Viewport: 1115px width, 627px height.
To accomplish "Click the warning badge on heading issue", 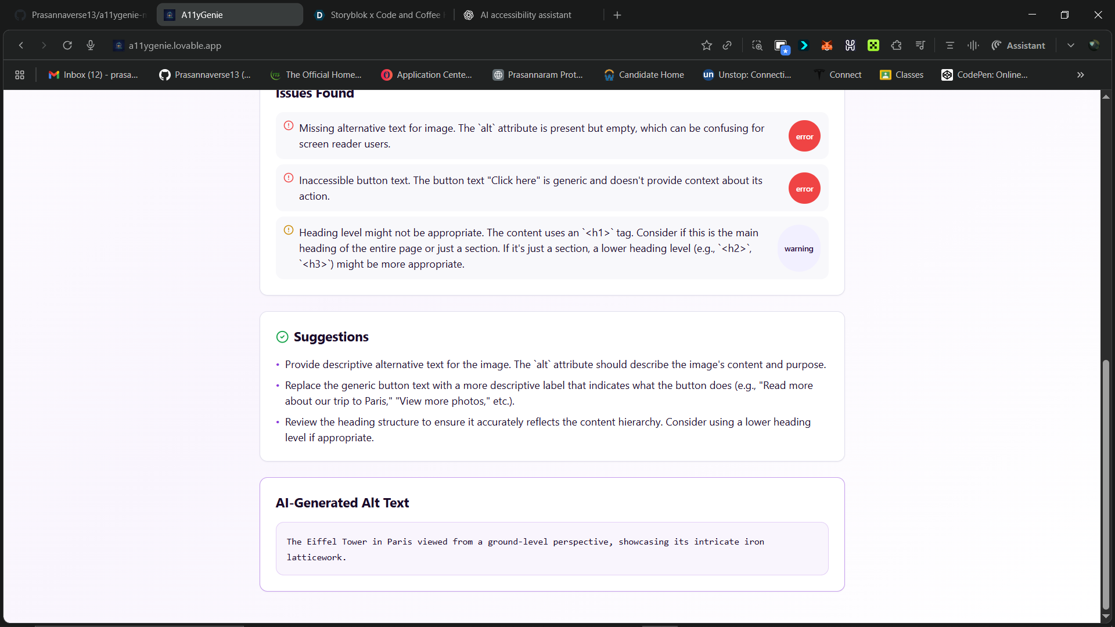I will (799, 248).
